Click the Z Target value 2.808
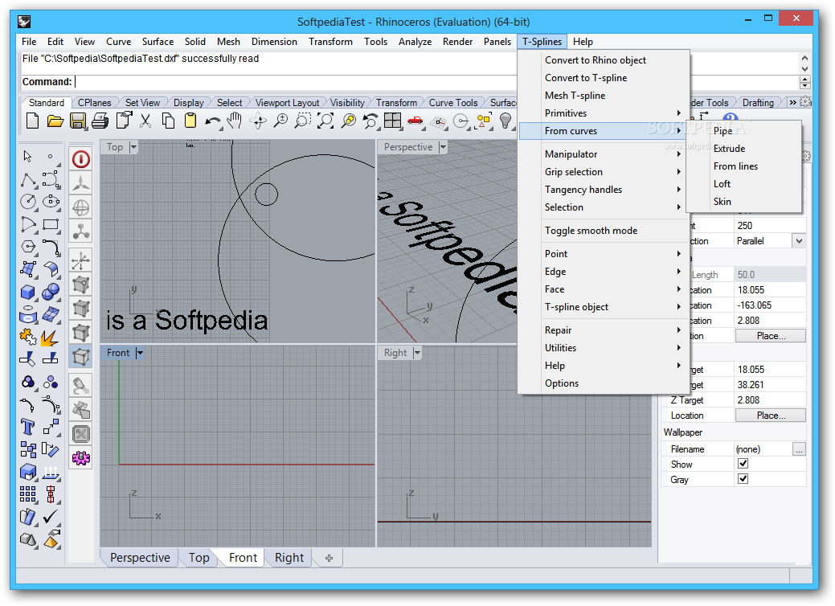The image size is (835, 606). point(770,400)
